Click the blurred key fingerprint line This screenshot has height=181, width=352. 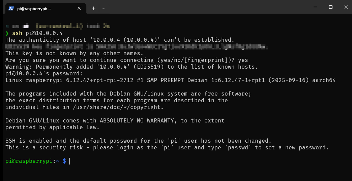pyautogui.click(x=137, y=47)
